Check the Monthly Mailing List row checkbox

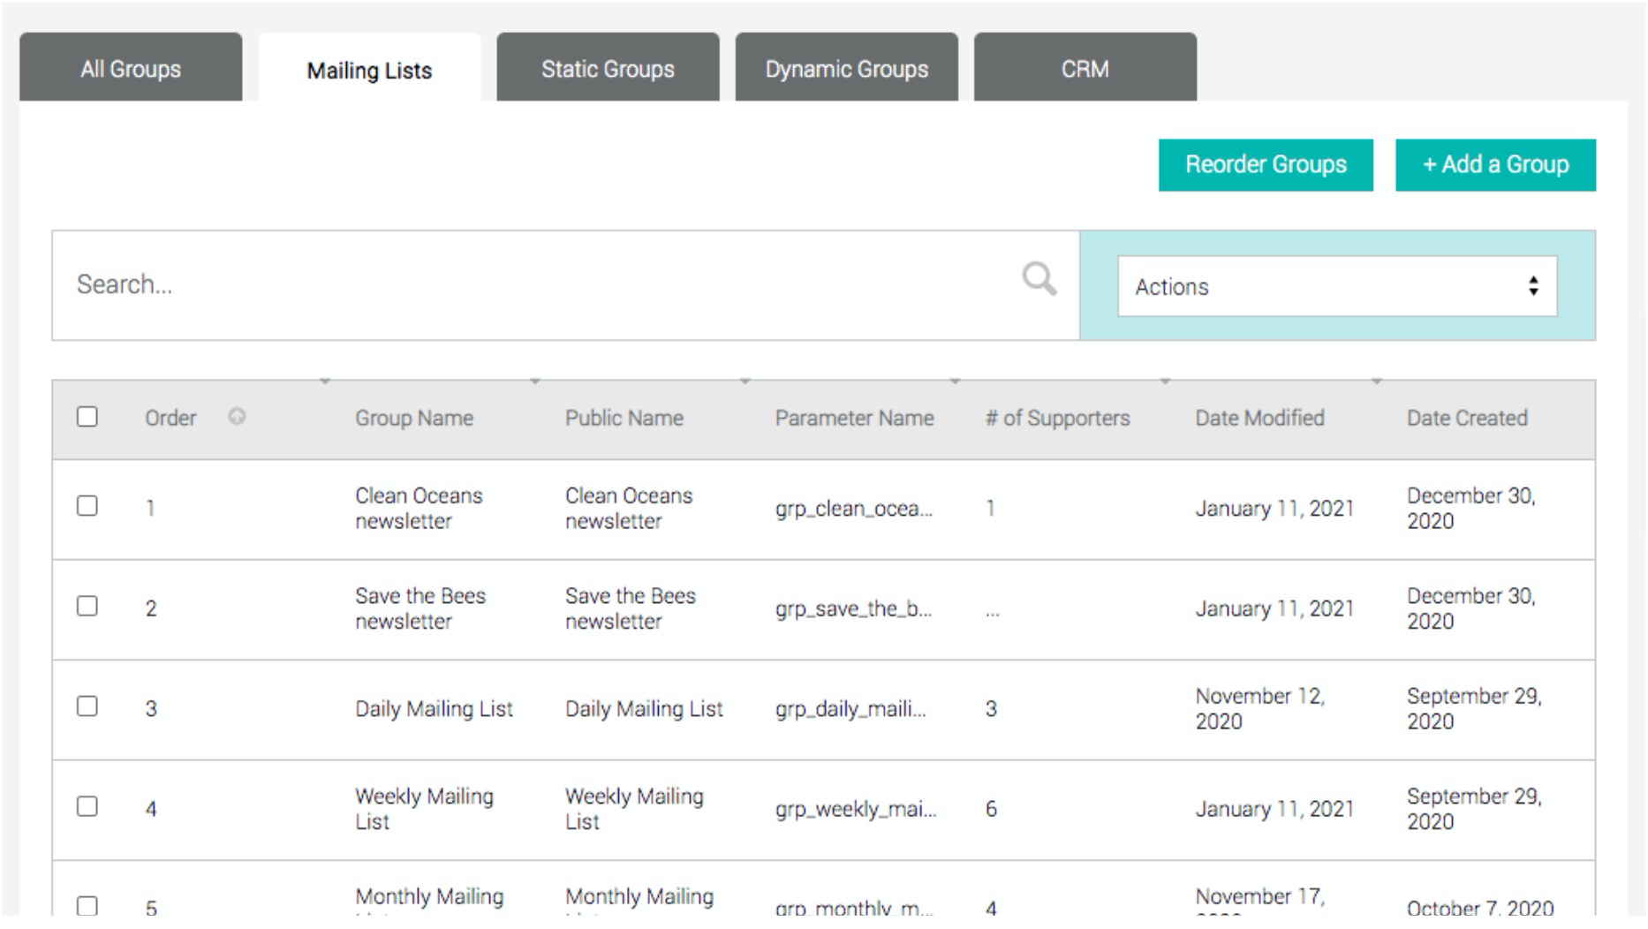[x=87, y=906]
